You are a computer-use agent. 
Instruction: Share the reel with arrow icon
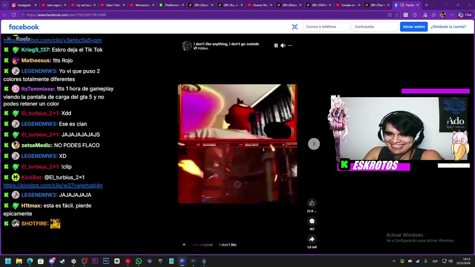pyautogui.click(x=312, y=239)
